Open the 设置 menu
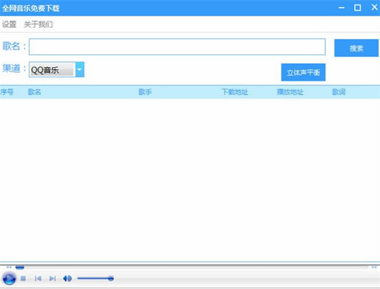Screen dimensions: 380x289 [9, 25]
